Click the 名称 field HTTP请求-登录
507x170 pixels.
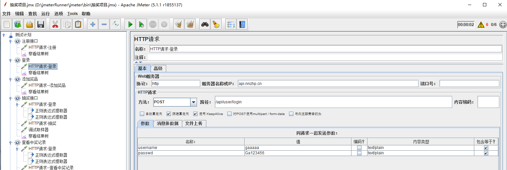click(325, 49)
